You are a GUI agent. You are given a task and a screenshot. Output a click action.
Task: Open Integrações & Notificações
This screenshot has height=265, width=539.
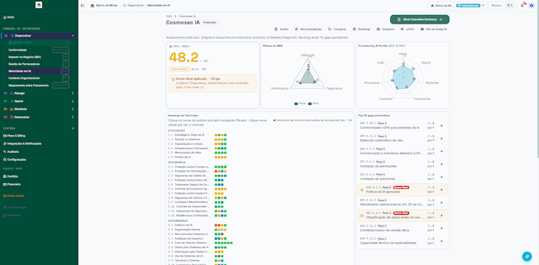pos(22,144)
